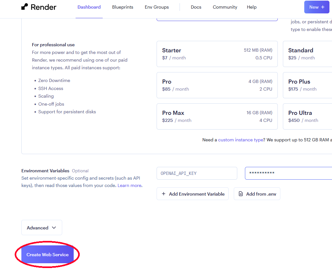Choose the Pro Max instance type

tap(217, 116)
